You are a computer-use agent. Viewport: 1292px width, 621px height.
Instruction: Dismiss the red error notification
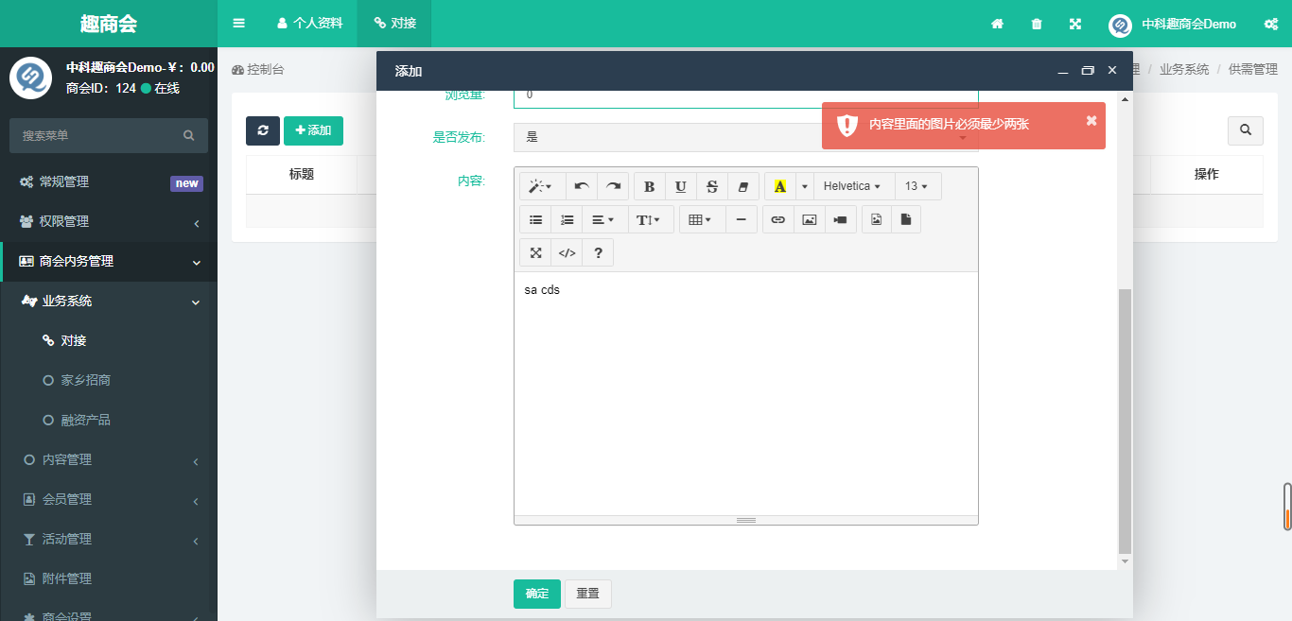(1091, 120)
